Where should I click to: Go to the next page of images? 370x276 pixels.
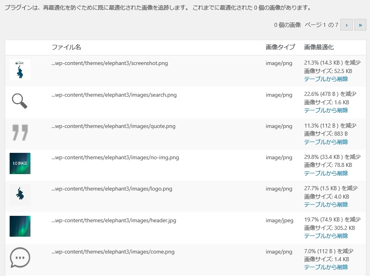tap(346, 25)
